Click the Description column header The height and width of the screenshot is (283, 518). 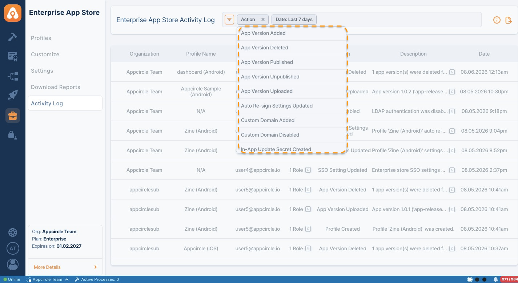pyautogui.click(x=413, y=54)
